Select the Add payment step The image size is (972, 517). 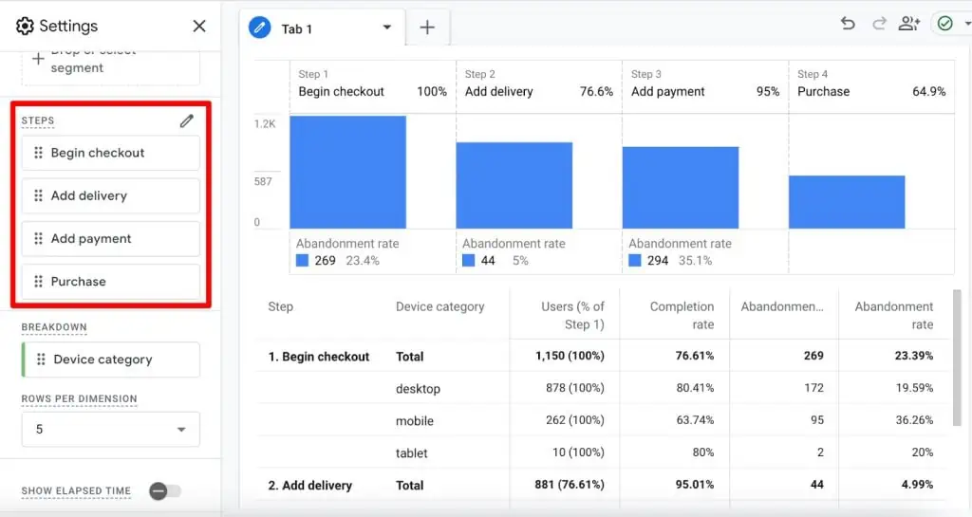[110, 239]
